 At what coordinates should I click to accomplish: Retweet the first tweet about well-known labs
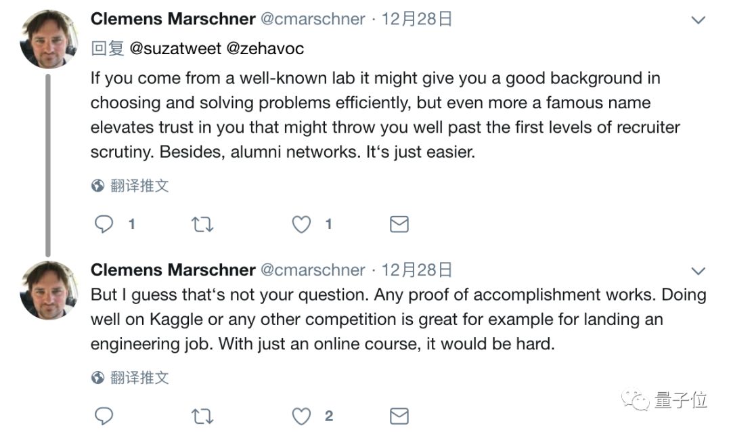coord(202,224)
